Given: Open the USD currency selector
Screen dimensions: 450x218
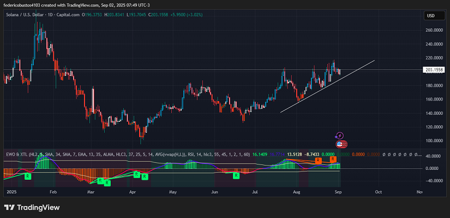Looking at the screenshot, I should click(x=435, y=16).
